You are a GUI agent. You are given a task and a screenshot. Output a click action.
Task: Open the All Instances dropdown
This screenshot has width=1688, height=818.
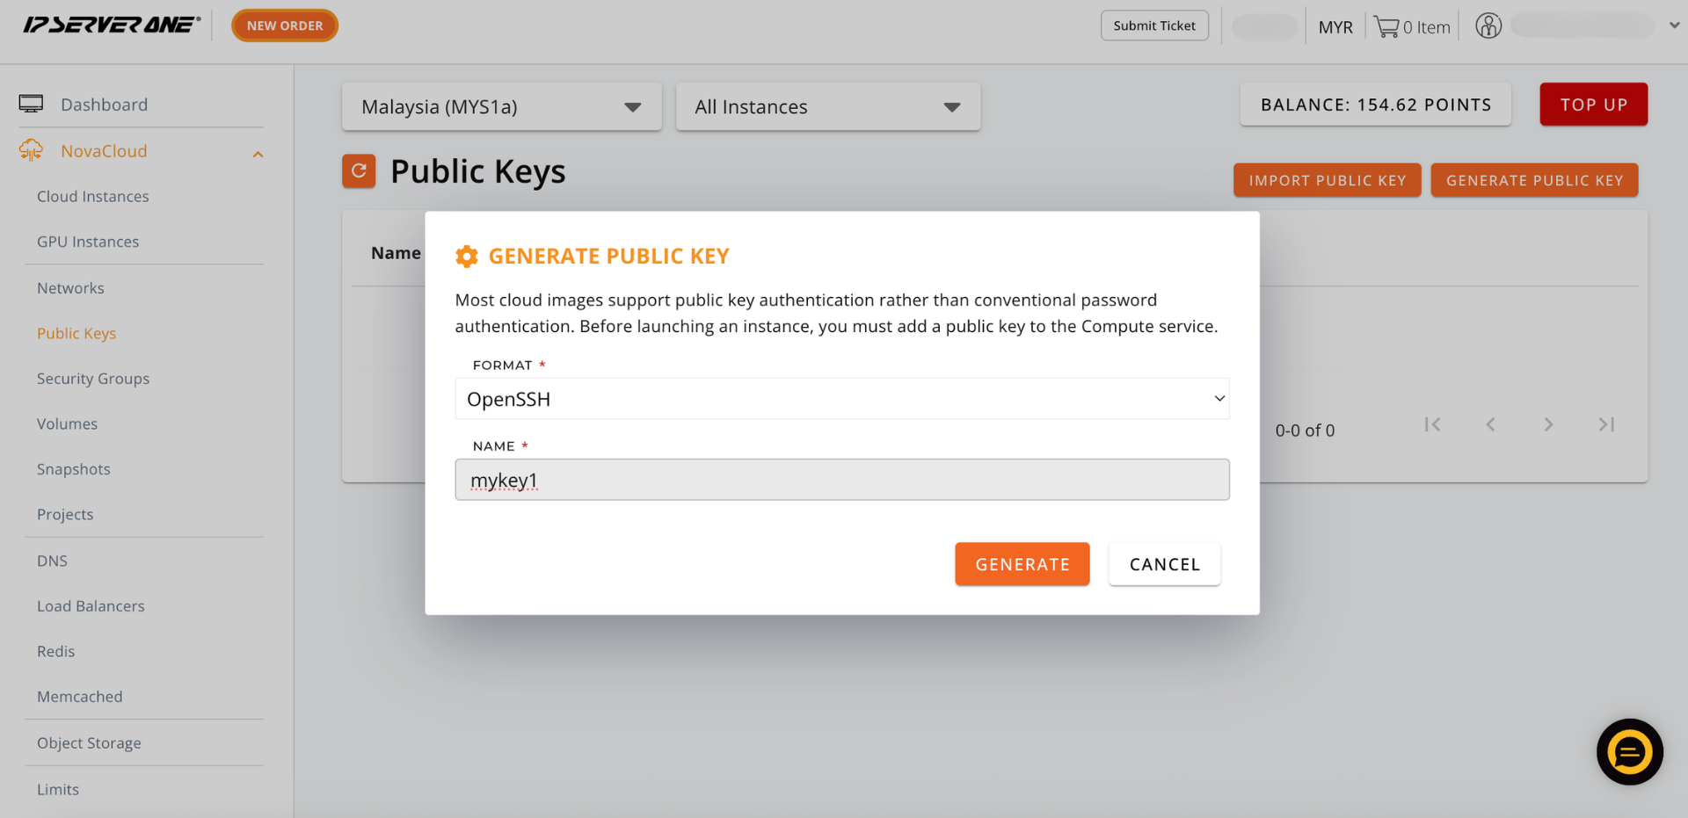[828, 107]
